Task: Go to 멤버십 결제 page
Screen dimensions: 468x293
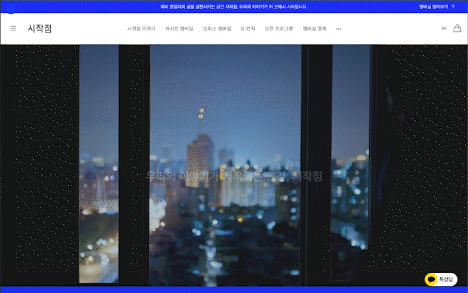Action: (x=315, y=29)
